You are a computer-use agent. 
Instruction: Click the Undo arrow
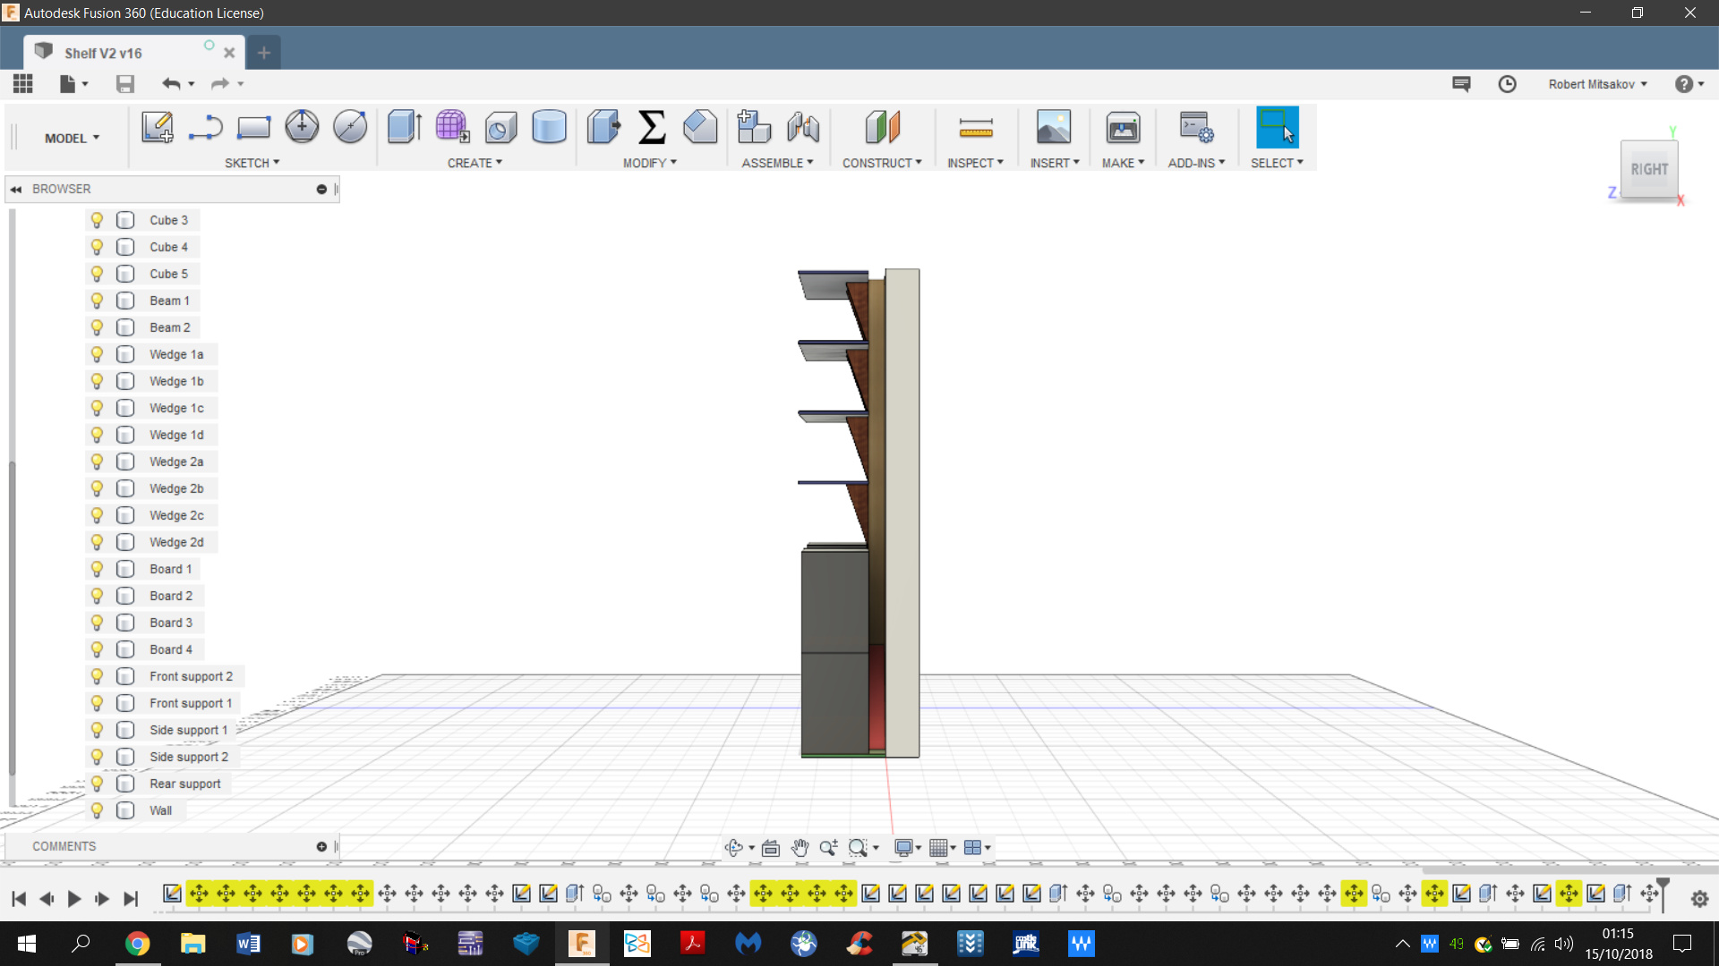click(x=171, y=83)
